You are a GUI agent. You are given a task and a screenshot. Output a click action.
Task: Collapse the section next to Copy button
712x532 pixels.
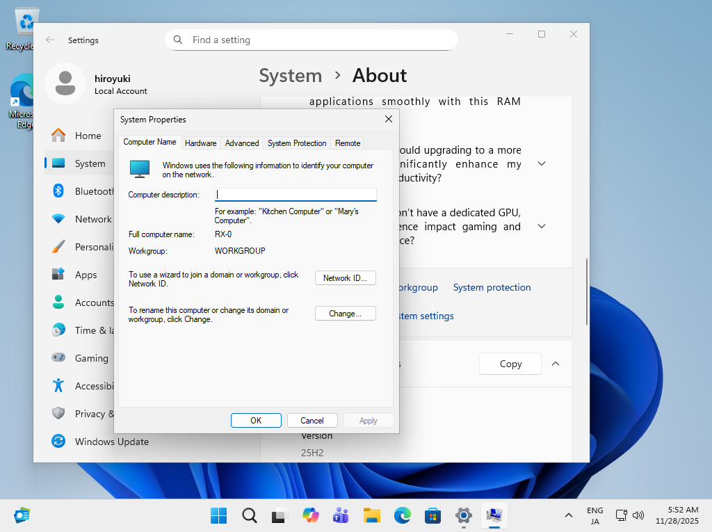coord(556,364)
